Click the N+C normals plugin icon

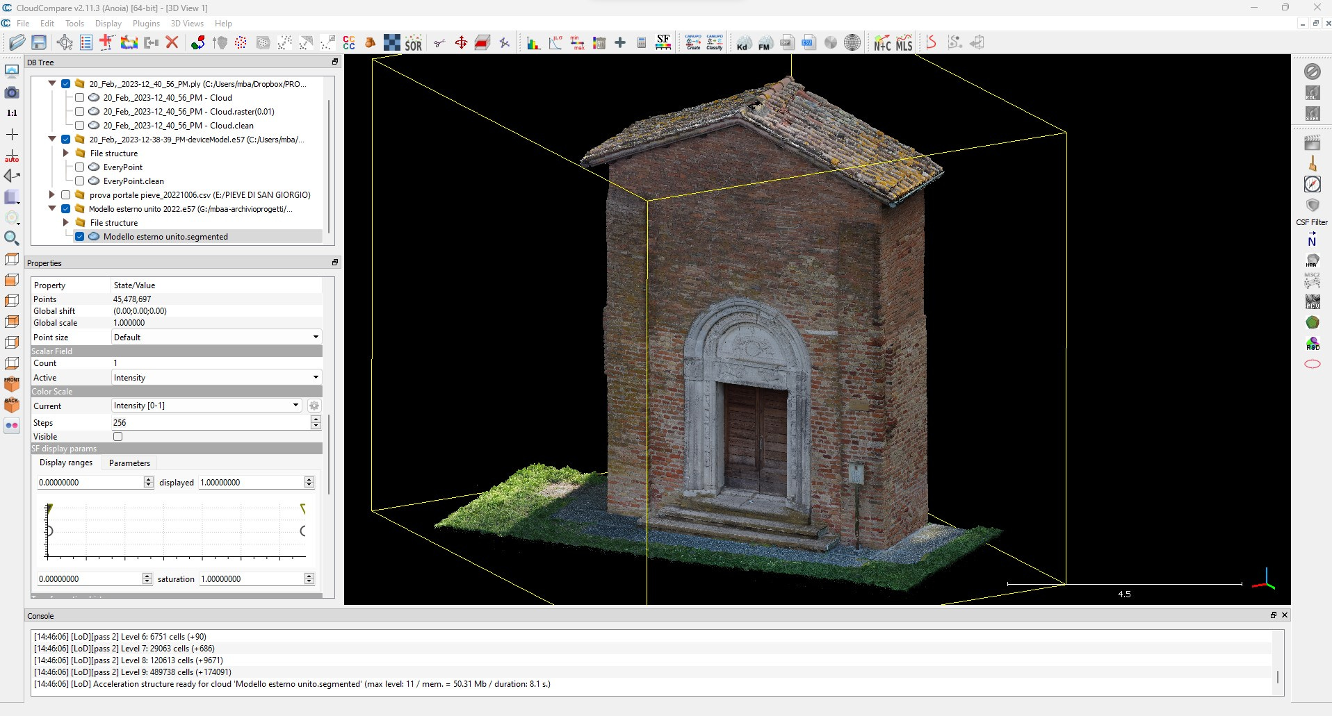pos(882,43)
